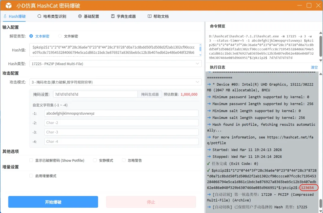Click the Hash值 field scrollbar thumb
This screenshot has height=213, width=323.
tap(200, 49)
